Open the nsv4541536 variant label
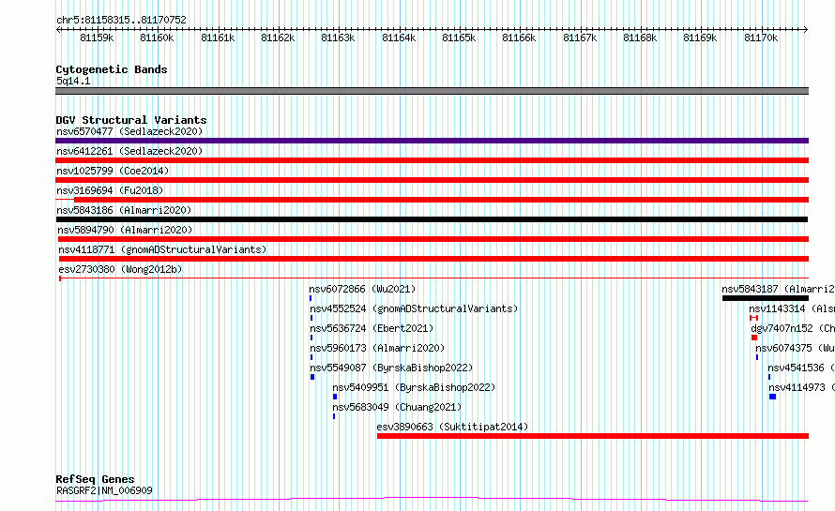835x511 pixels. coord(801,368)
